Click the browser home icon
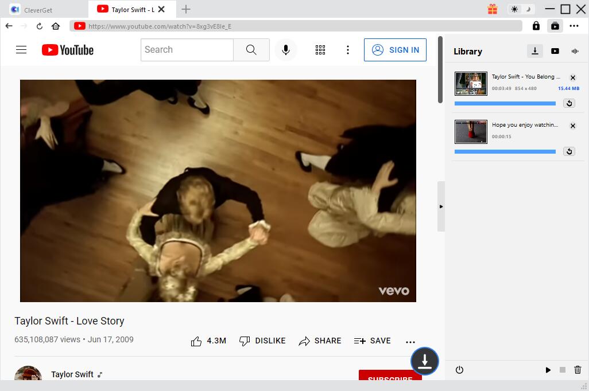Viewport: 589px width, 391px height. (x=56, y=26)
